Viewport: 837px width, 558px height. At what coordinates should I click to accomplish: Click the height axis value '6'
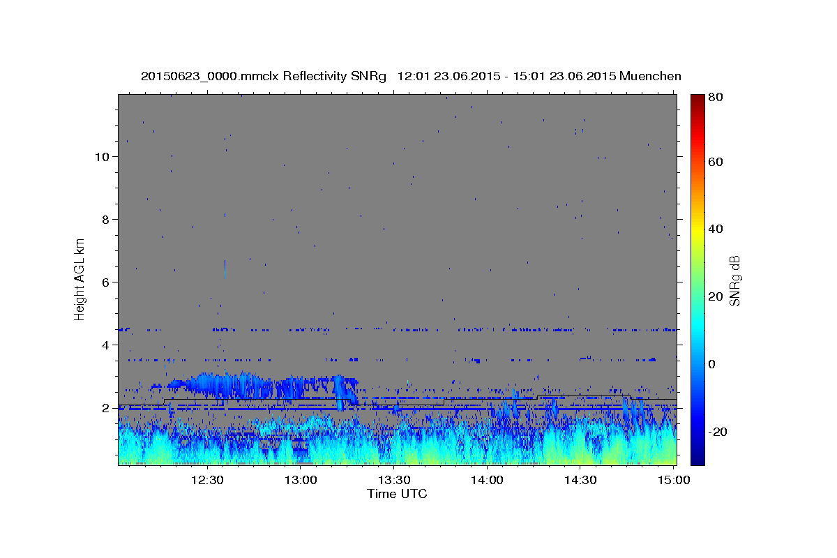tap(105, 282)
